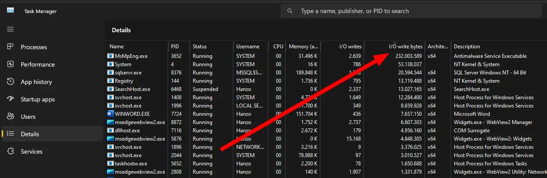Click PID 8376 cell
The image size is (547, 178).
tap(176, 73)
